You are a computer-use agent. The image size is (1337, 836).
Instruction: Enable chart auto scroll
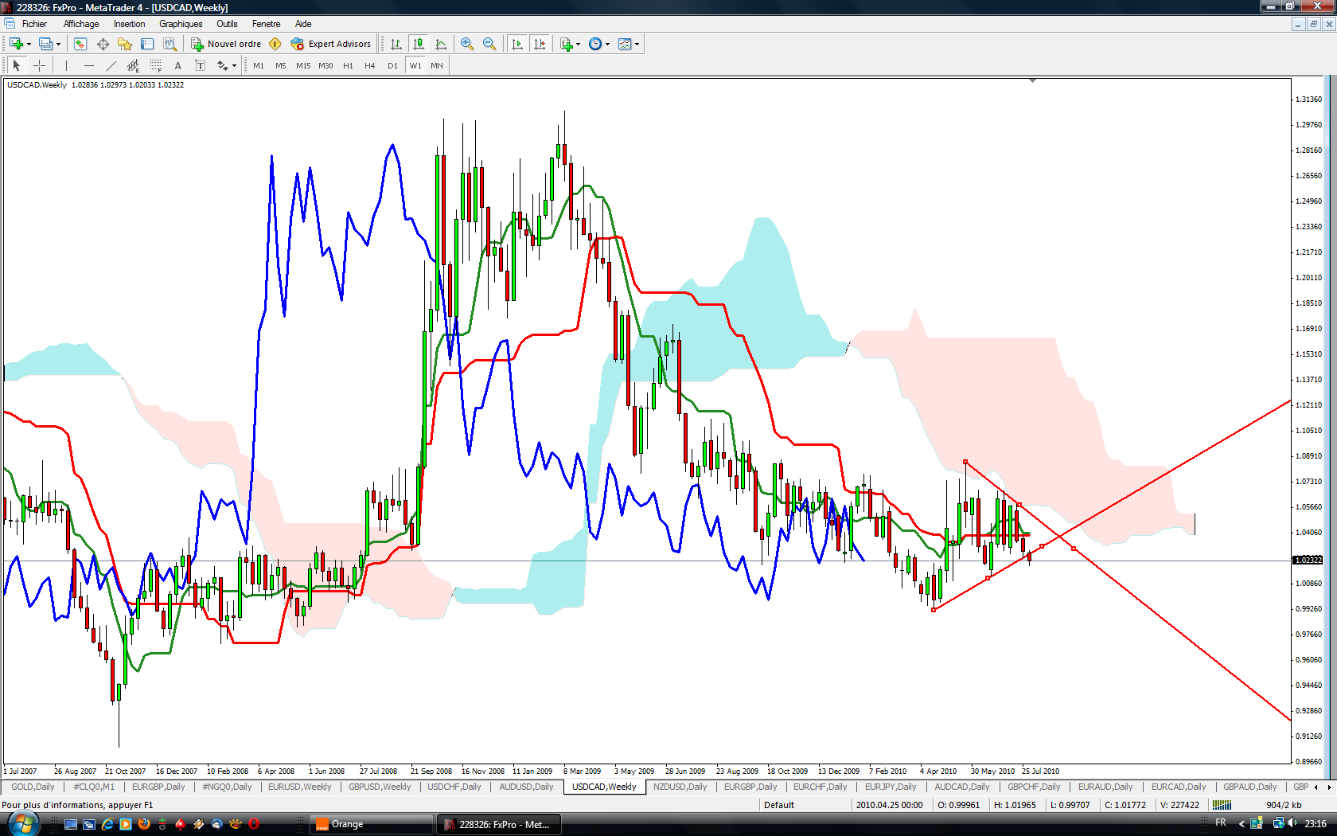(517, 44)
